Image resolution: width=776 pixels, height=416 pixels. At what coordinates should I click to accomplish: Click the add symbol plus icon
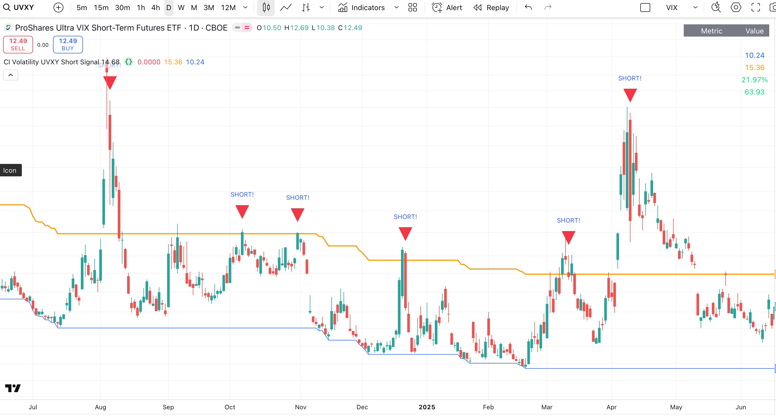click(x=58, y=8)
